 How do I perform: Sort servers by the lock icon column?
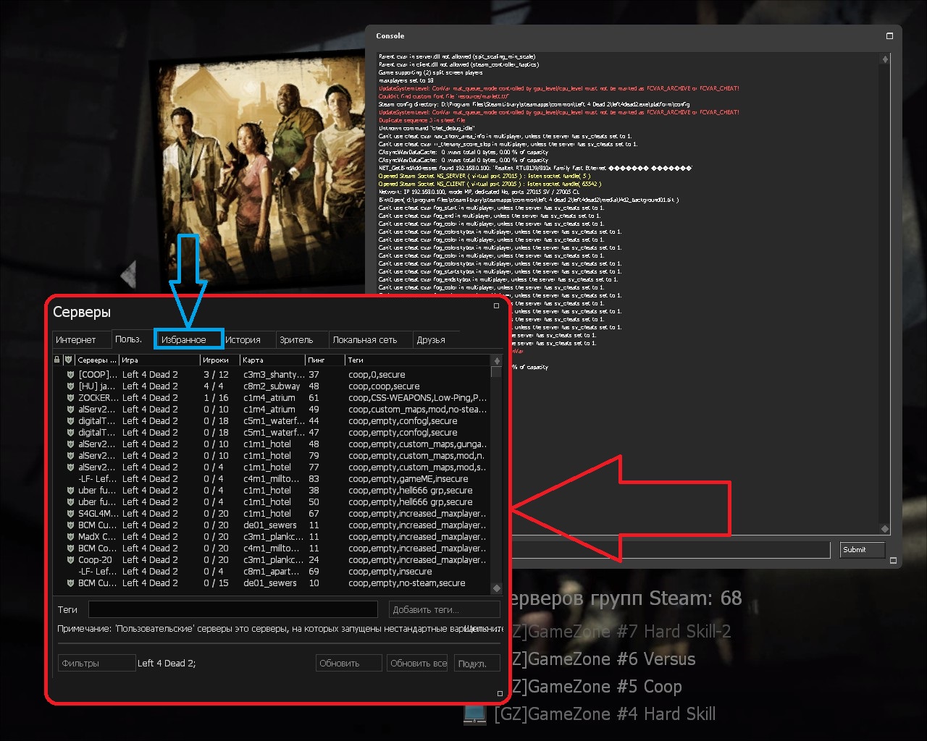click(x=57, y=360)
